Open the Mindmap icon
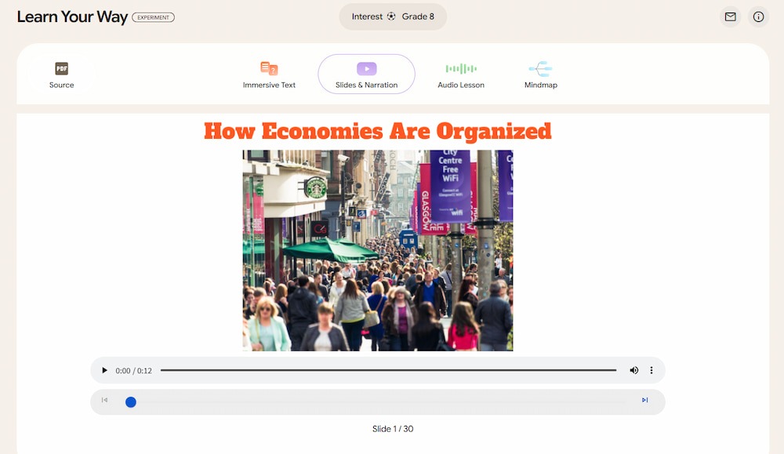This screenshot has width=784, height=454. tap(540, 68)
